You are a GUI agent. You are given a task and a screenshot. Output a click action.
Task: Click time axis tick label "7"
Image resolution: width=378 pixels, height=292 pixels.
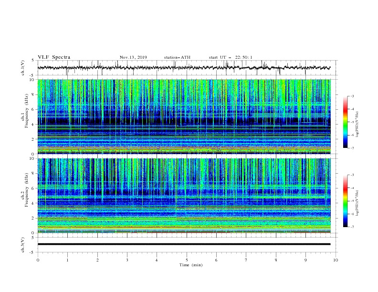(x=246, y=260)
